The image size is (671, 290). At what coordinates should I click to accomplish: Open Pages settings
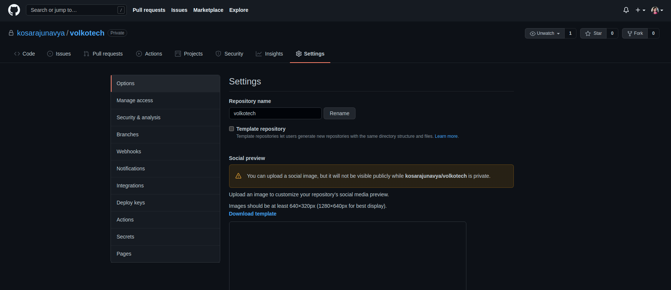point(165,254)
